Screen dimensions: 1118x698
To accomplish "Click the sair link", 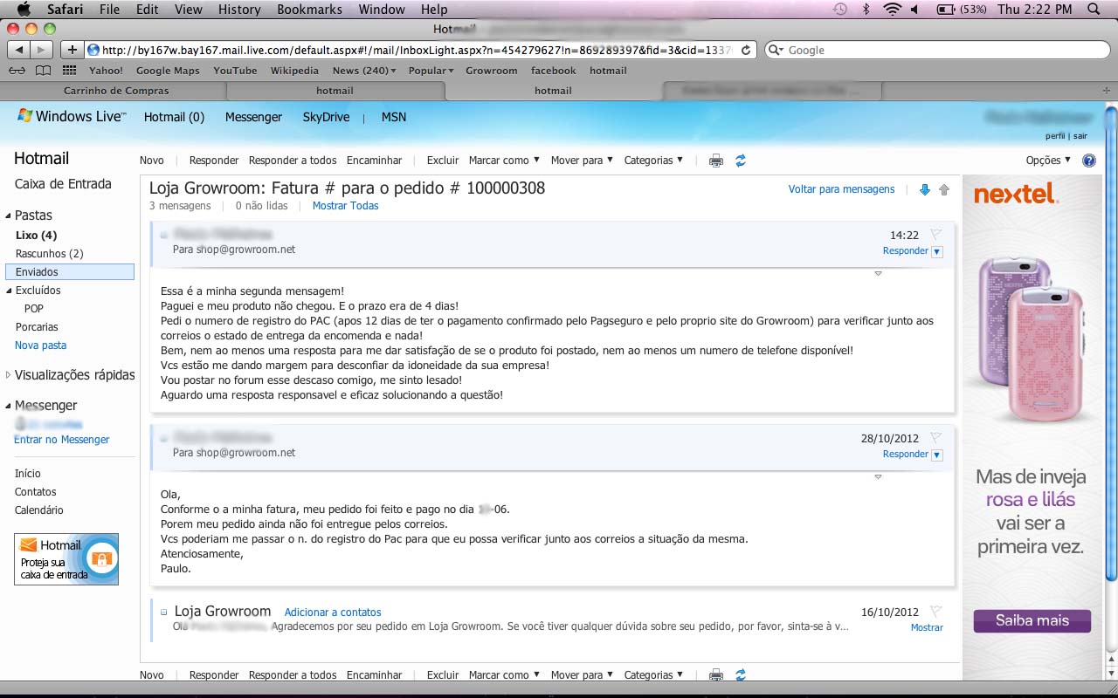I will coord(1080,136).
